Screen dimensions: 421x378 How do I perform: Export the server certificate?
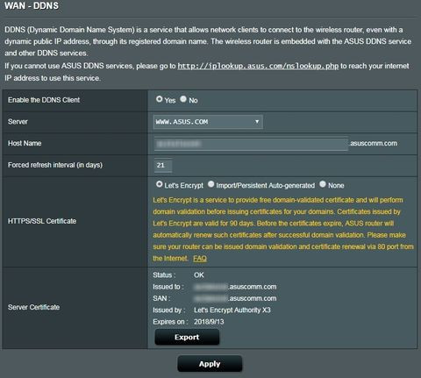pyautogui.click(x=187, y=337)
